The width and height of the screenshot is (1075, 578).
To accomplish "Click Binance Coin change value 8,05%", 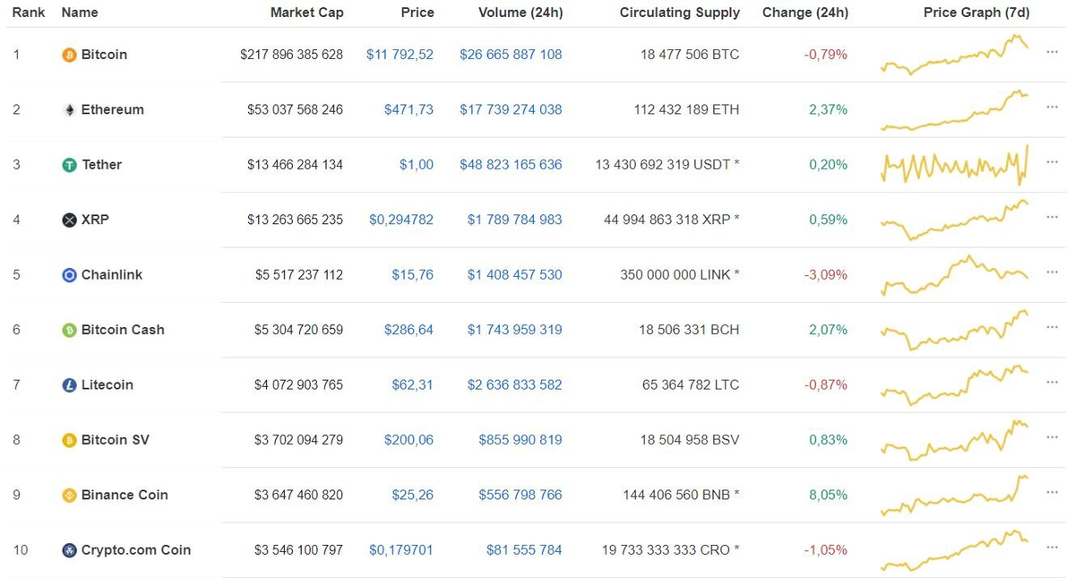I will [828, 496].
